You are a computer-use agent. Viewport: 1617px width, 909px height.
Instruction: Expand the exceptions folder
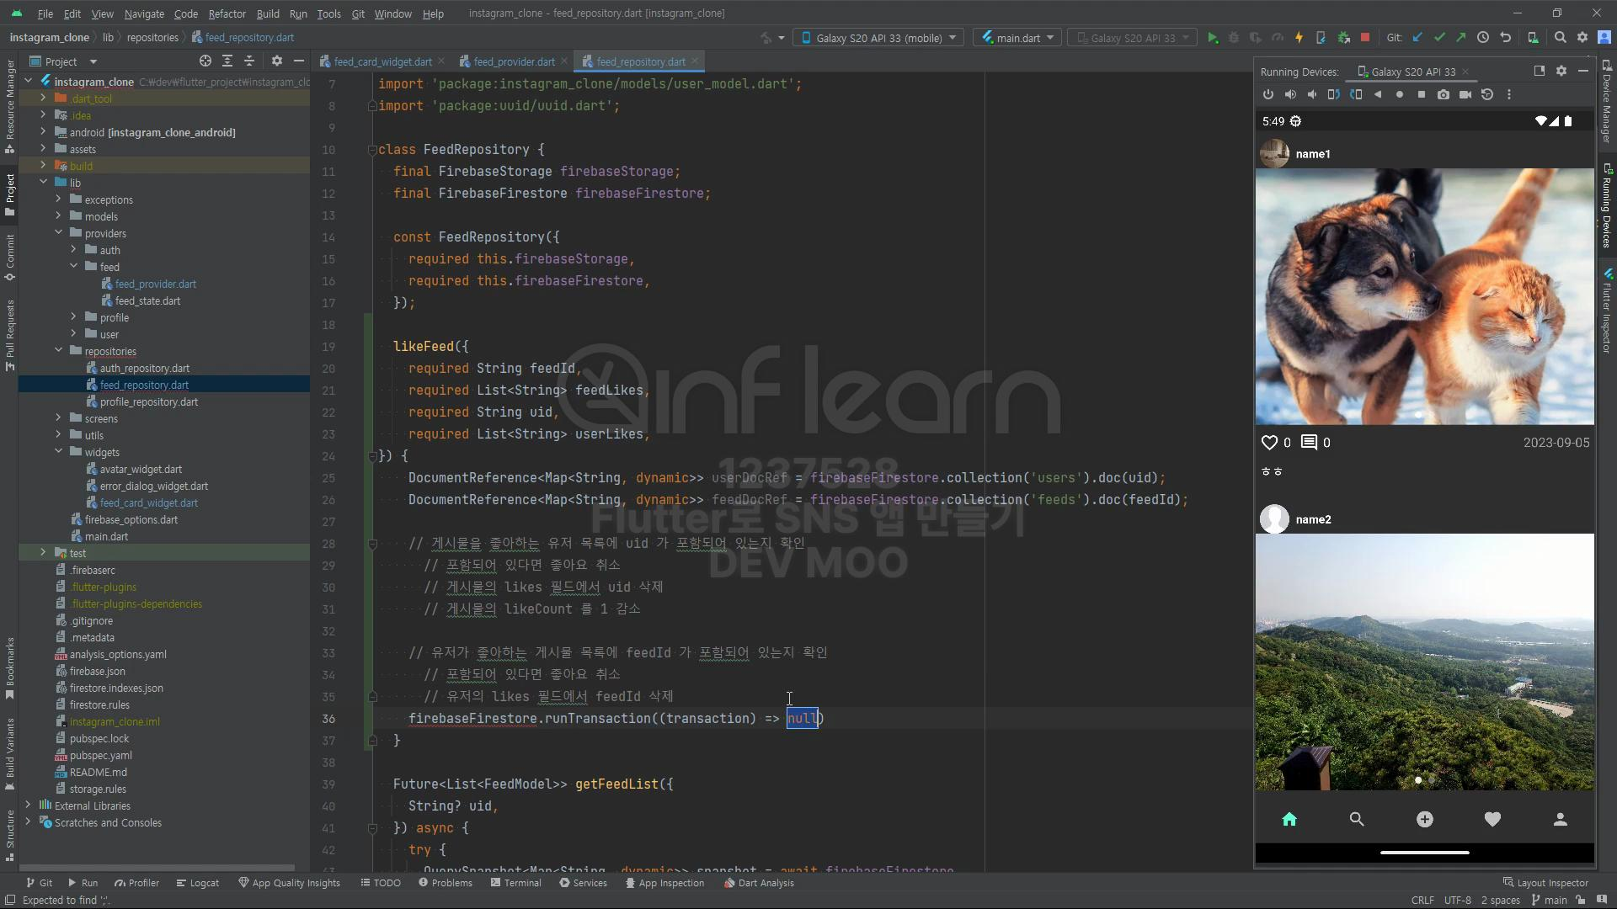[58, 199]
